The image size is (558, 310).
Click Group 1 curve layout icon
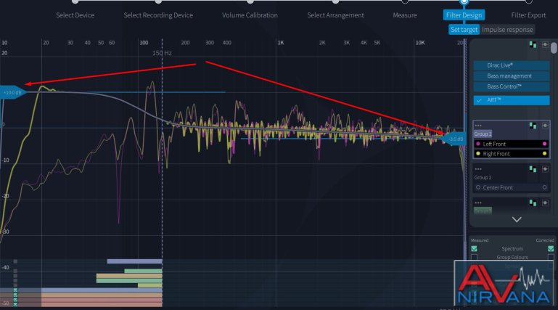click(x=533, y=126)
